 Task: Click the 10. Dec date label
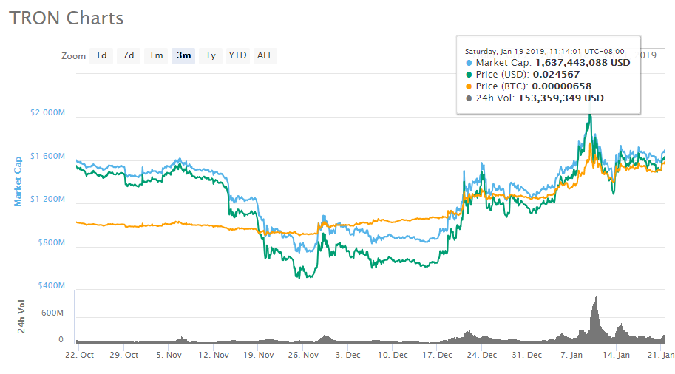coord(393,355)
